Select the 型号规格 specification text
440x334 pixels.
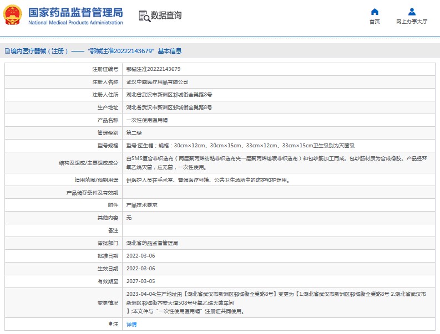tap(240, 146)
